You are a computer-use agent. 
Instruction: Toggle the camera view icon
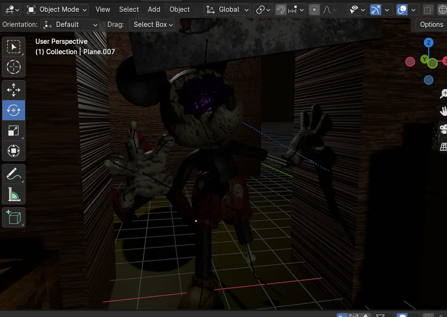tap(444, 129)
